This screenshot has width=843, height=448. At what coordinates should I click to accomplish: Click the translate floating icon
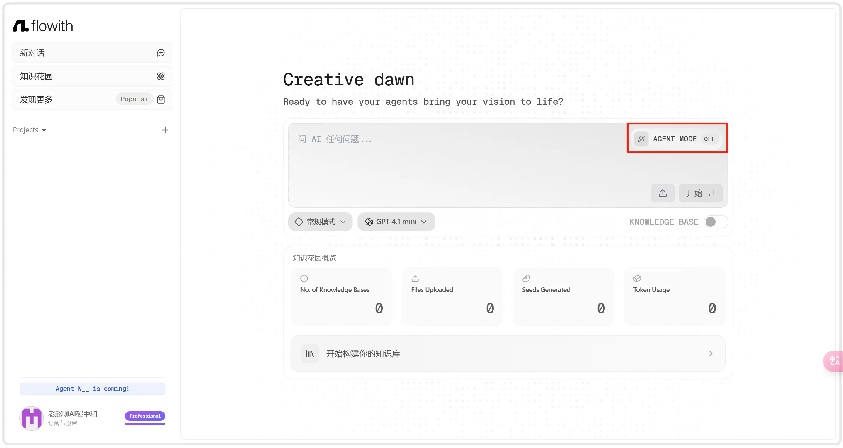pyautogui.click(x=834, y=361)
